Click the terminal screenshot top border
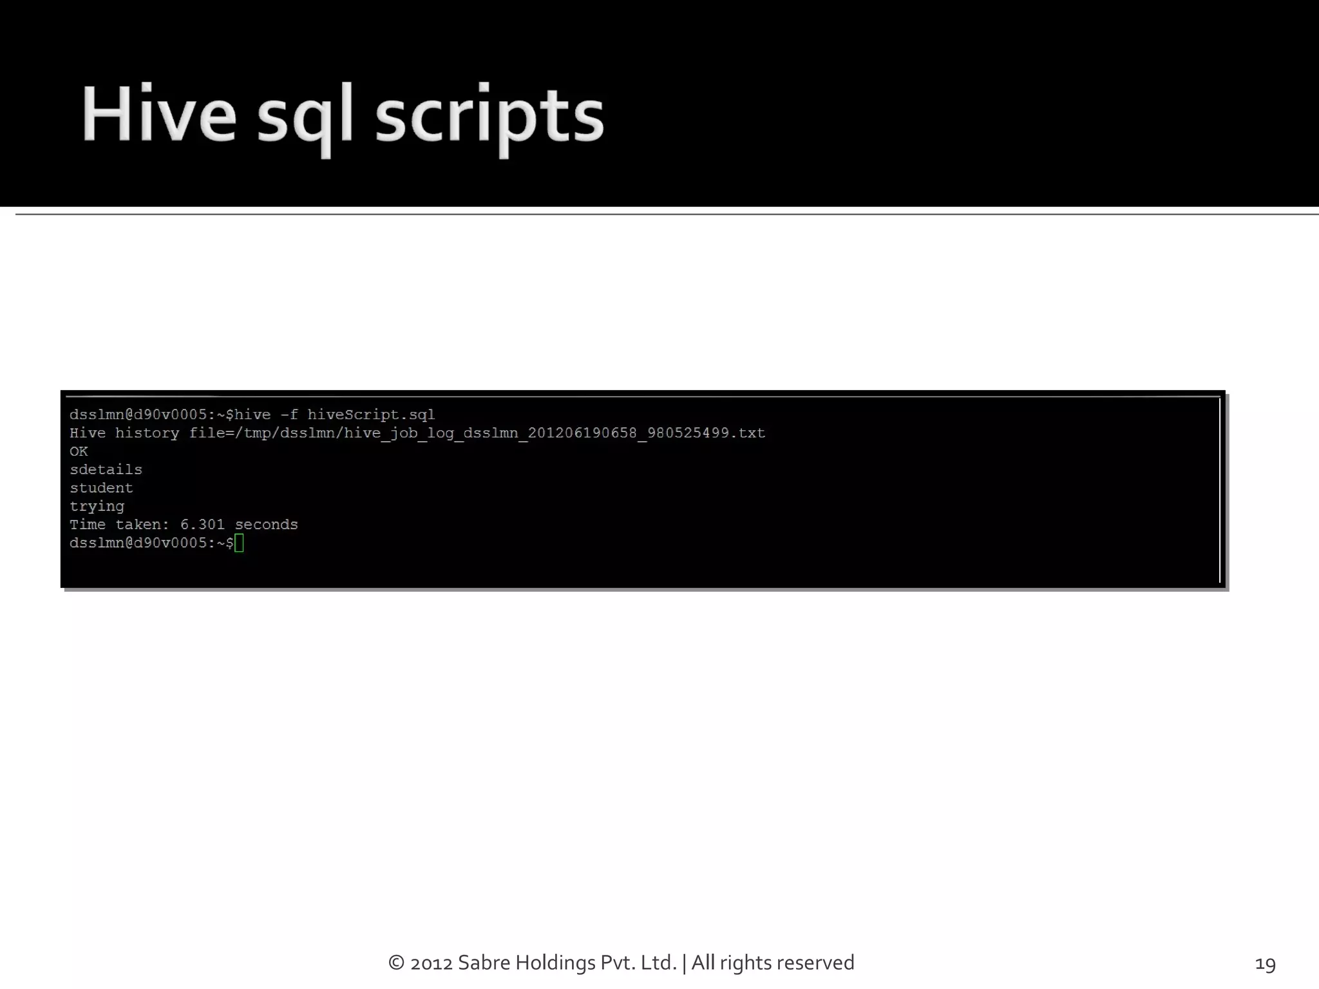This screenshot has width=1319, height=989. [643, 393]
